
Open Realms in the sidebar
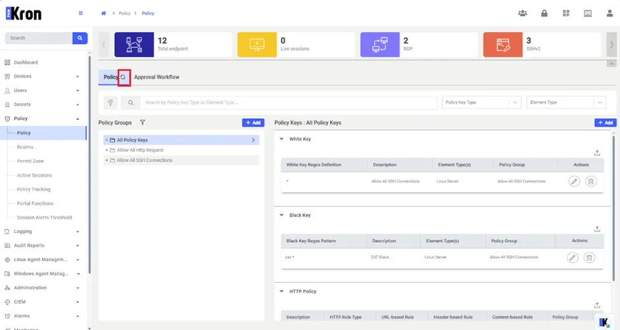point(25,147)
